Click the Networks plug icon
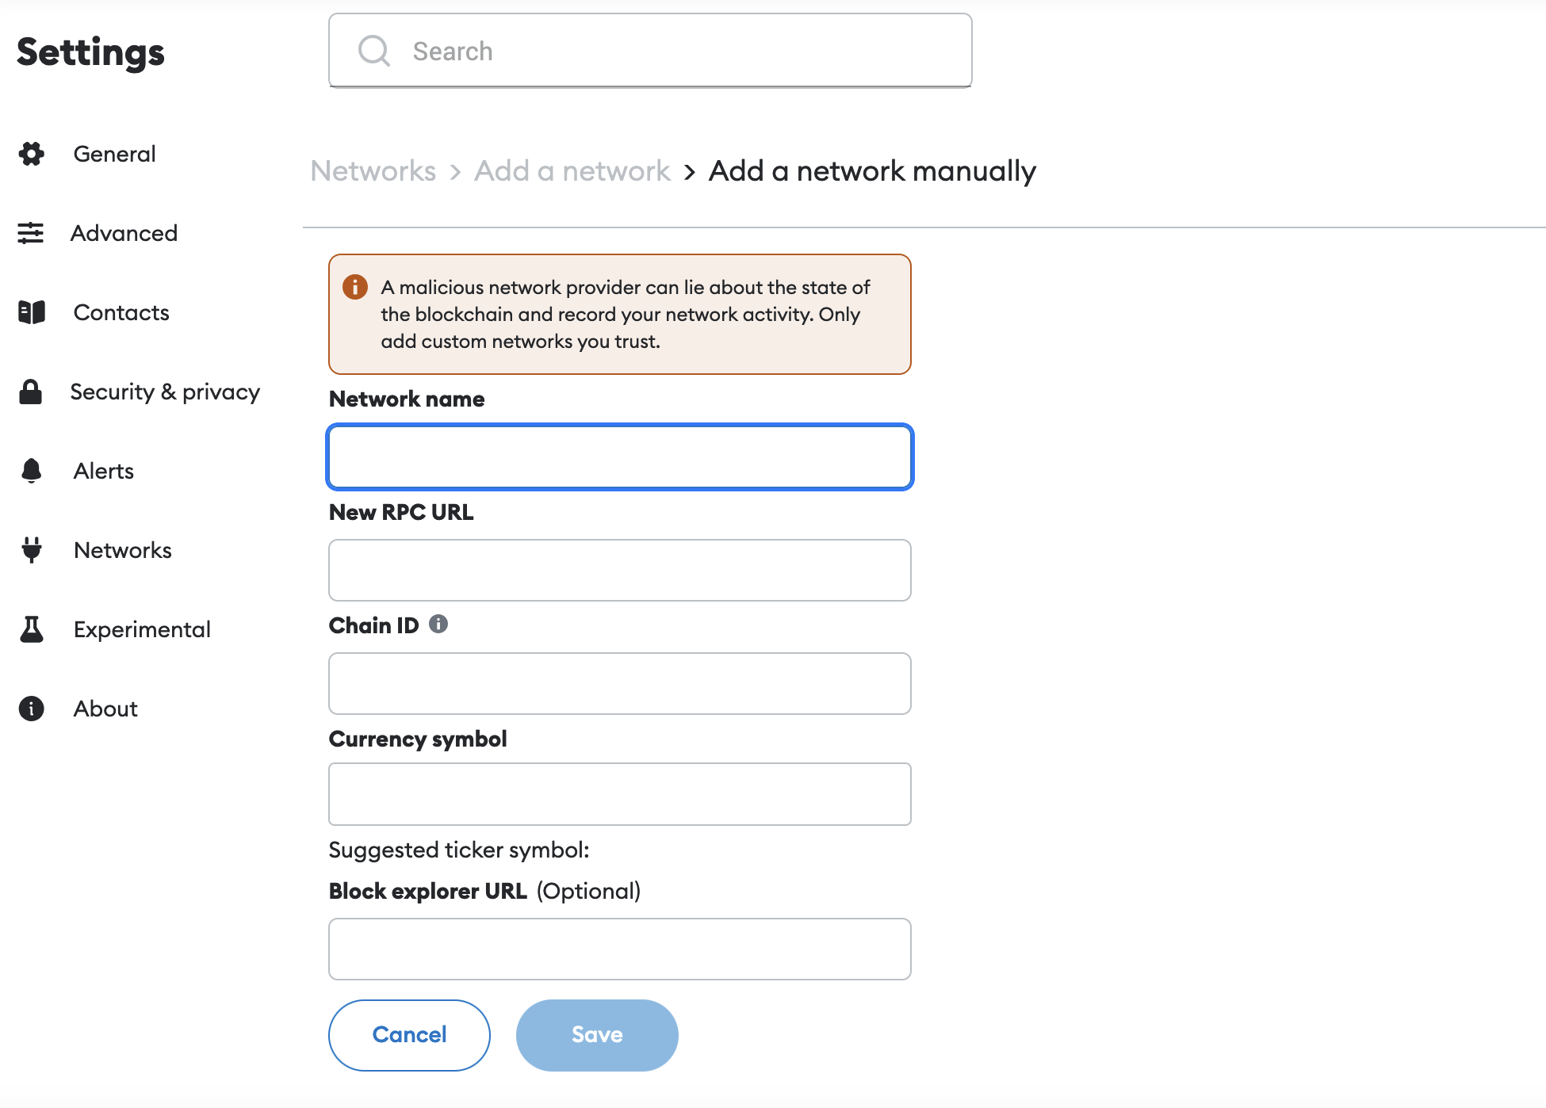The image size is (1546, 1108). [x=32, y=550]
